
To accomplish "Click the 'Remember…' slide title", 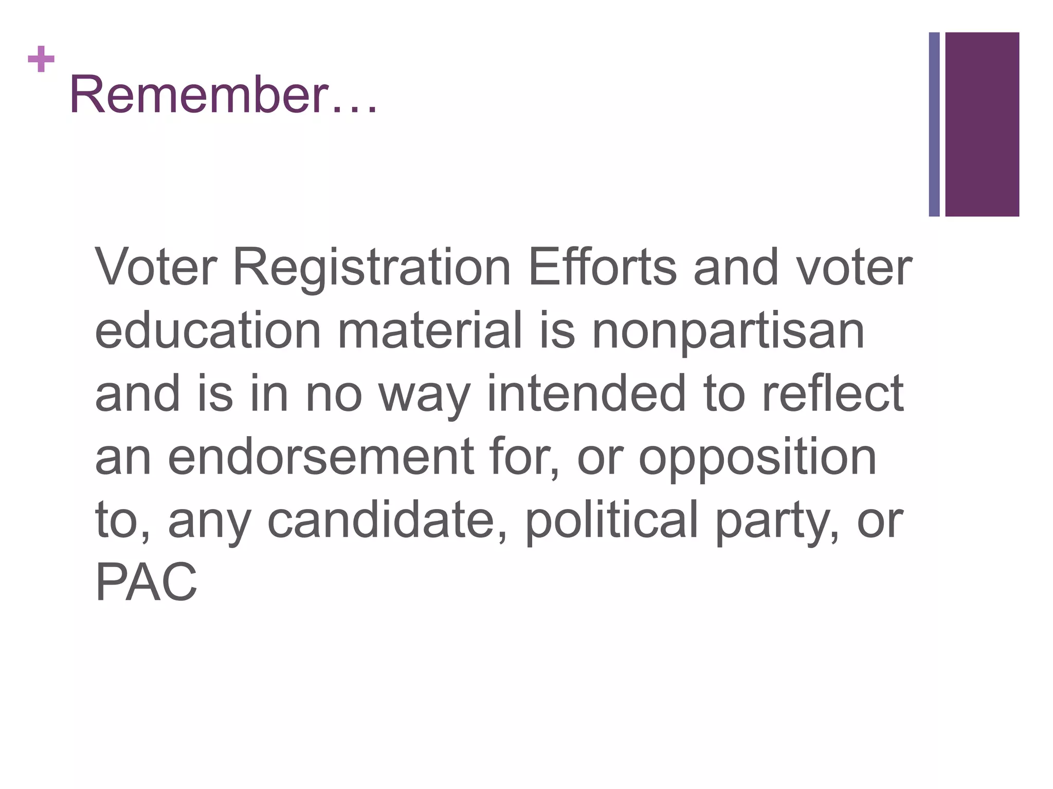I will pos(224,95).
